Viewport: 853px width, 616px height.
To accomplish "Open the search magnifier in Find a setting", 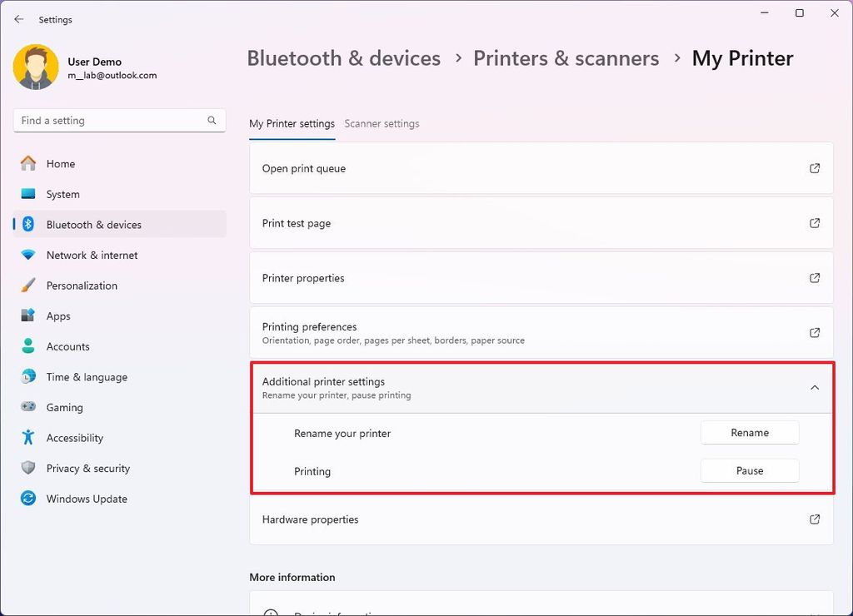I will 212,120.
